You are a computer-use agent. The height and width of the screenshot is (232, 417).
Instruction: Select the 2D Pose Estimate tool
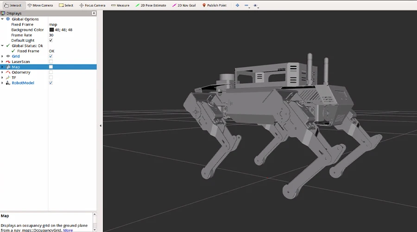pyautogui.click(x=151, y=5)
